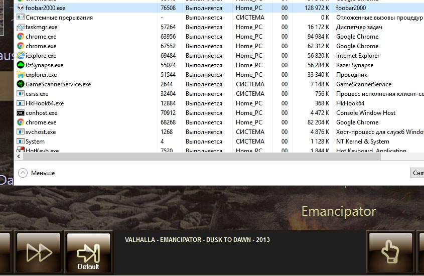Image resolution: width=424 pixels, height=276 pixels.
Task: Click PID 76508 cell
Action: (168, 8)
